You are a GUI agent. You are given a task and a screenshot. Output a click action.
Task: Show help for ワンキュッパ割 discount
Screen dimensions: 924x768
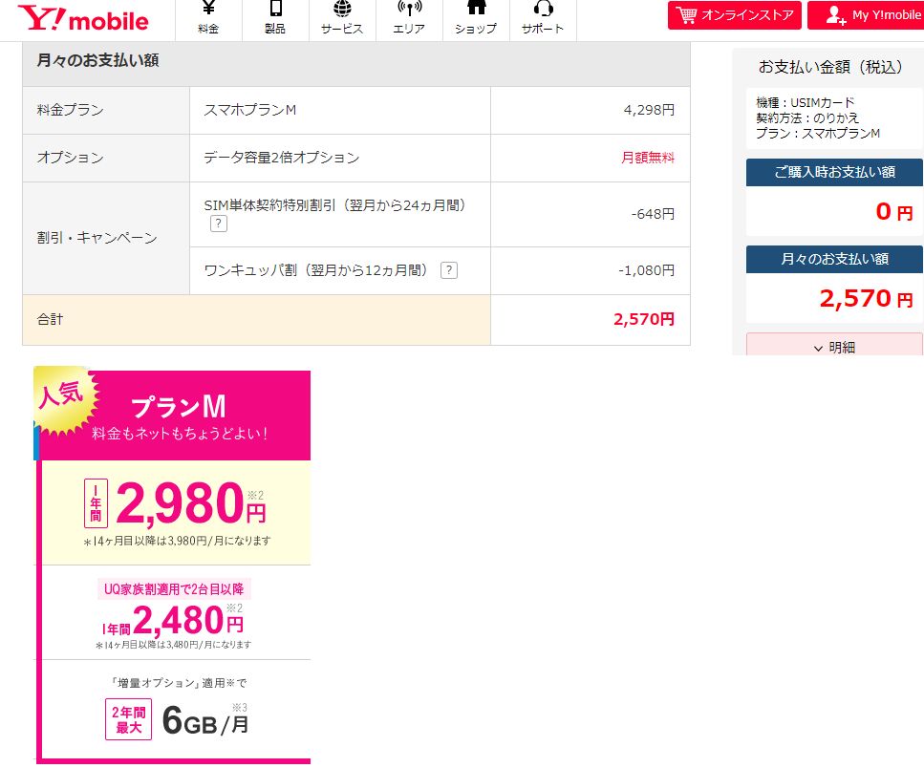(448, 270)
